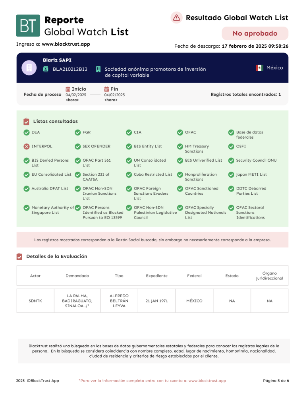Click the Fin calendar icon
Image resolution: width=305 pixels, height=395 pixels.
pyautogui.click(x=106, y=89)
